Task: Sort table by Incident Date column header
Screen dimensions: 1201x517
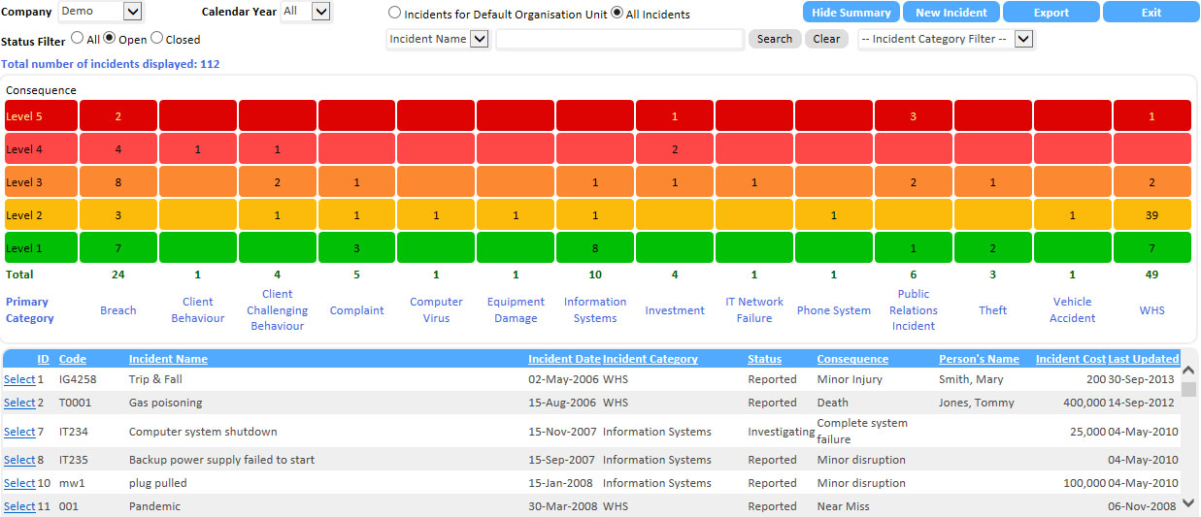Action: coord(564,359)
